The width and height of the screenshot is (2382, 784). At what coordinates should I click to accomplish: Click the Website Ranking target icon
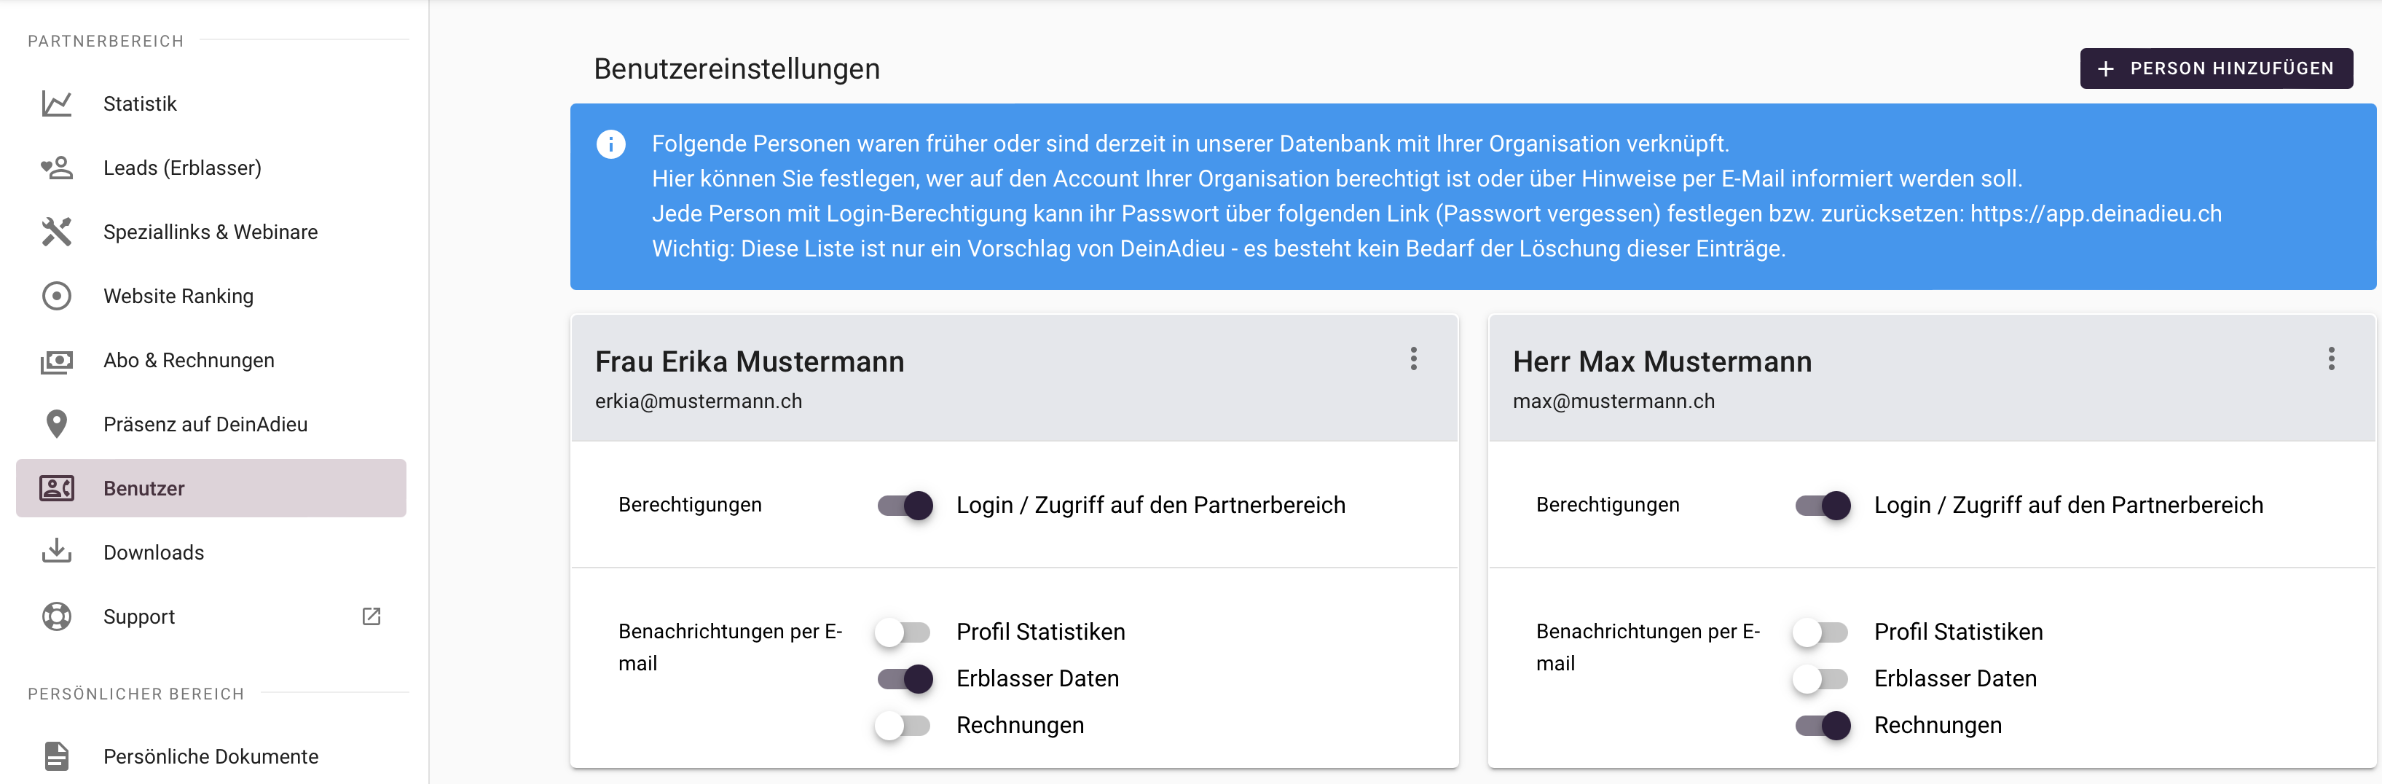pos(56,296)
